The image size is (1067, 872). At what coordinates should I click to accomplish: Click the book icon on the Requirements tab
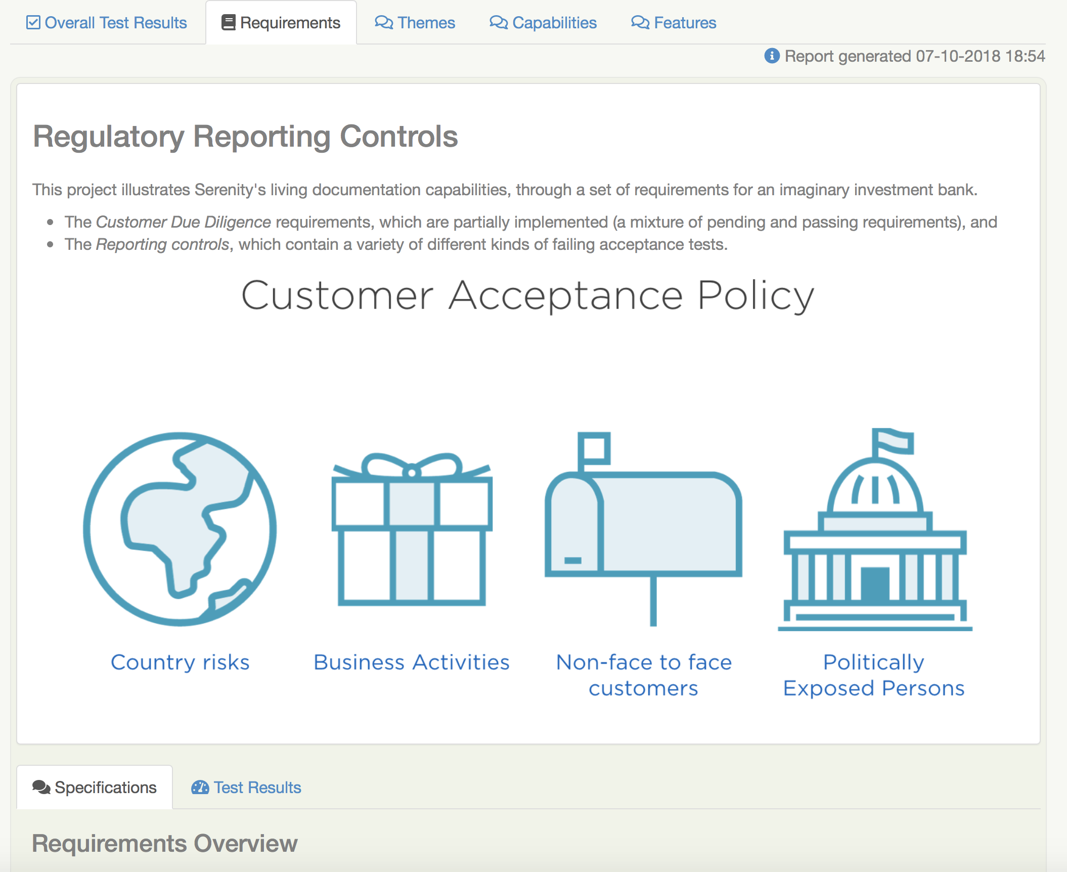point(229,23)
